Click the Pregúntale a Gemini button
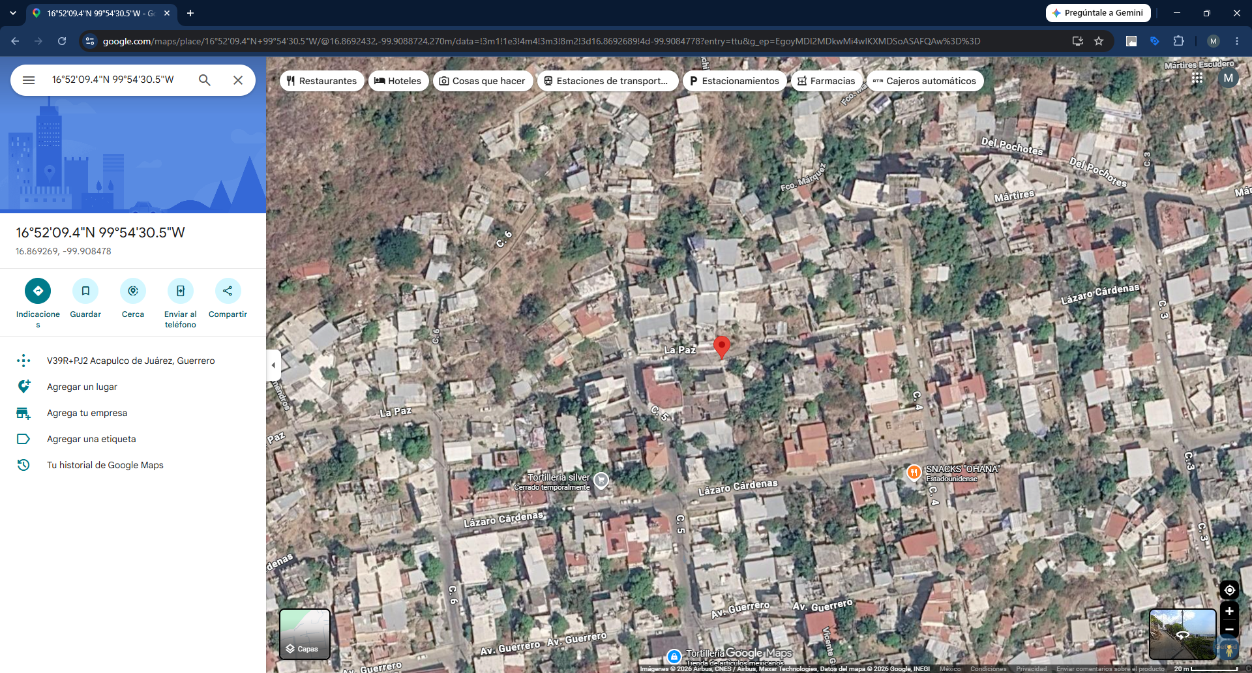This screenshot has height=673, width=1252. coord(1098,13)
